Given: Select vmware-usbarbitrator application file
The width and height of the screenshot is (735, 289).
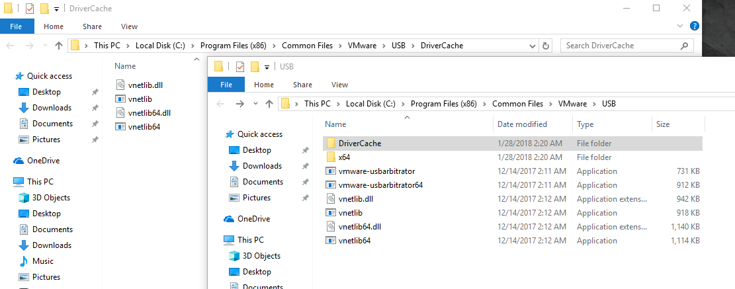Looking at the screenshot, I should [x=376, y=171].
